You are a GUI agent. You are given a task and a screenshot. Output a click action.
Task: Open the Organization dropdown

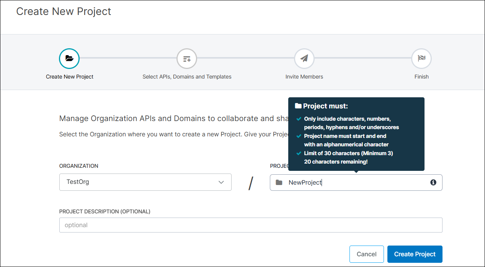[x=145, y=182]
